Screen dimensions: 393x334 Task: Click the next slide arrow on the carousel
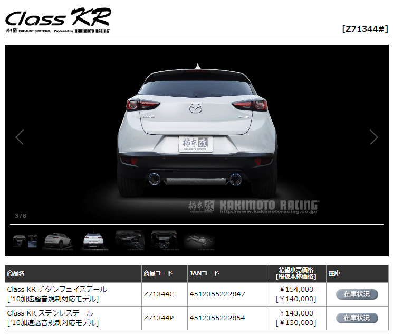pos(373,137)
